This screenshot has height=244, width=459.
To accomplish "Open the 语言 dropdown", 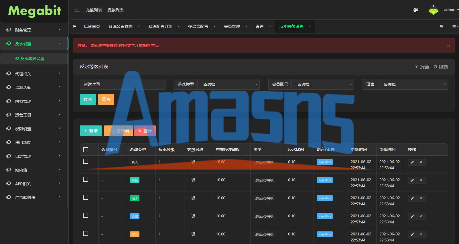I will pyautogui.click(x=413, y=84).
